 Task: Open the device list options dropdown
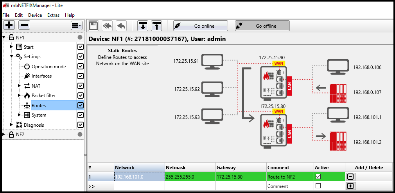[77, 25]
